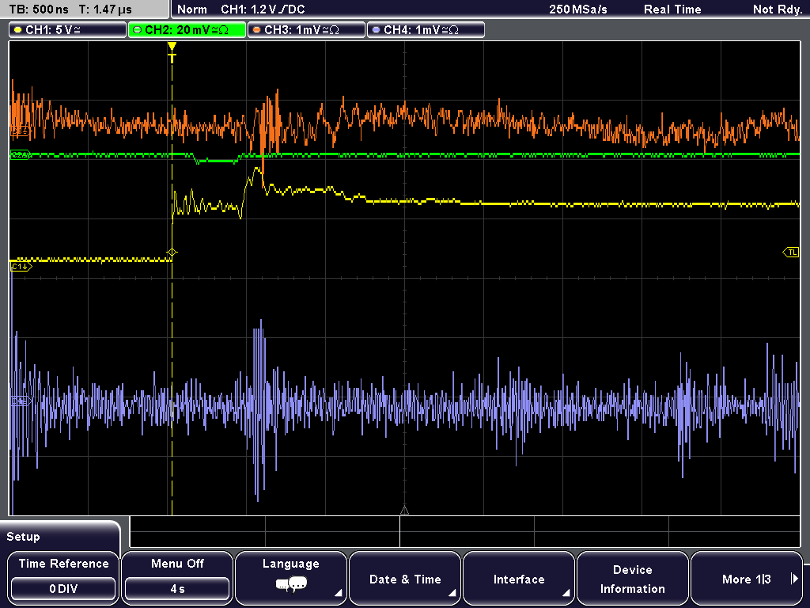This screenshot has width=810, height=608.
Task: Click the TB: 500 ns timebase readout
Action: pyautogui.click(x=39, y=9)
